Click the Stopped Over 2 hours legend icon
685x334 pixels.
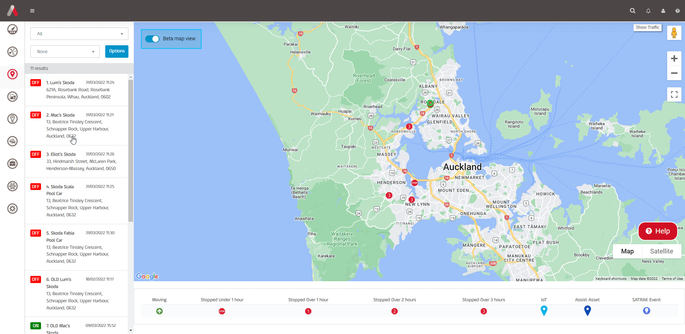click(x=395, y=311)
